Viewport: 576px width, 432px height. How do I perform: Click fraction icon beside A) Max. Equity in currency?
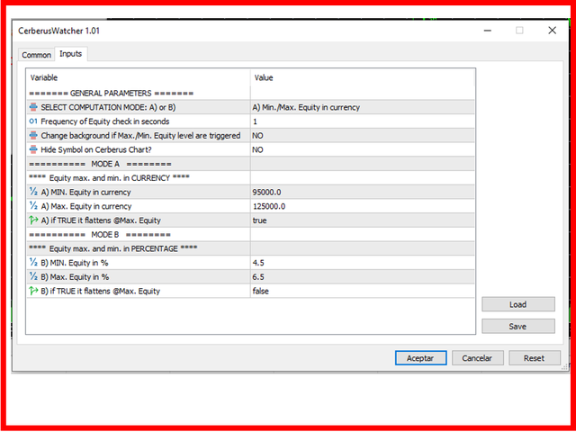coord(33,206)
